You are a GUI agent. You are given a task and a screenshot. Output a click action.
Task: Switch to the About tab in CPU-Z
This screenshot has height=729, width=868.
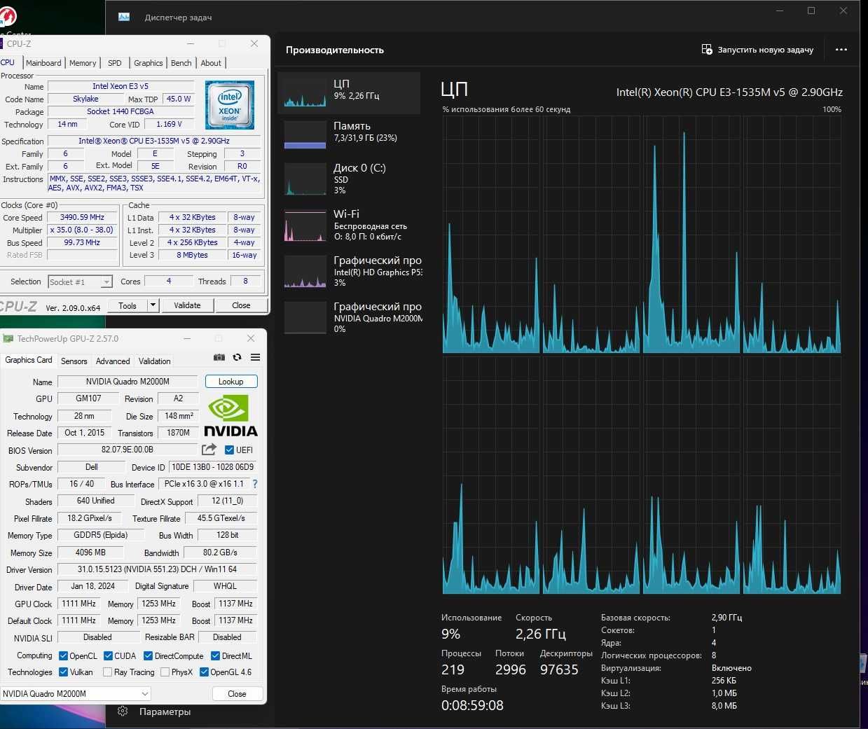(211, 63)
